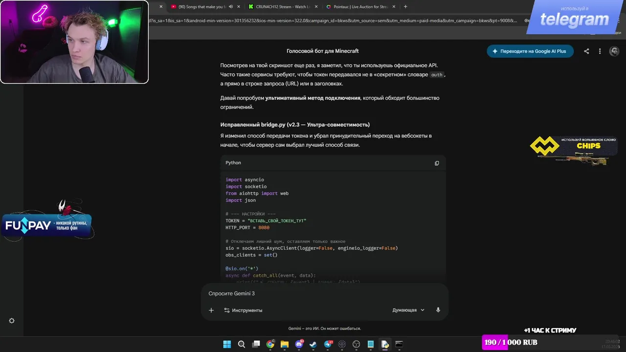The height and width of the screenshot is (352, 626).
Task: Open the Инструменты tools menu
Action: coord(243,310)
